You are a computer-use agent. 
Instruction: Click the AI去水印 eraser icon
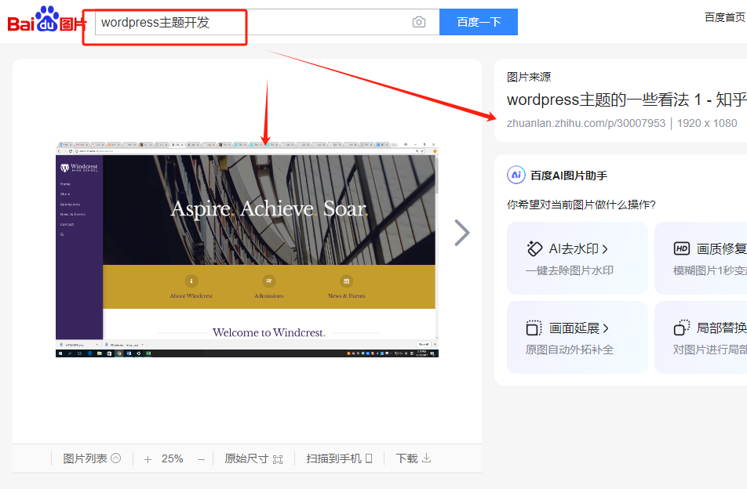coord(534,248)
